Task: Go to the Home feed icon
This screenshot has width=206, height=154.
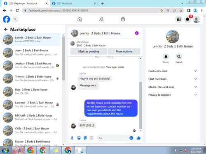Action: (x=80, y=19)
